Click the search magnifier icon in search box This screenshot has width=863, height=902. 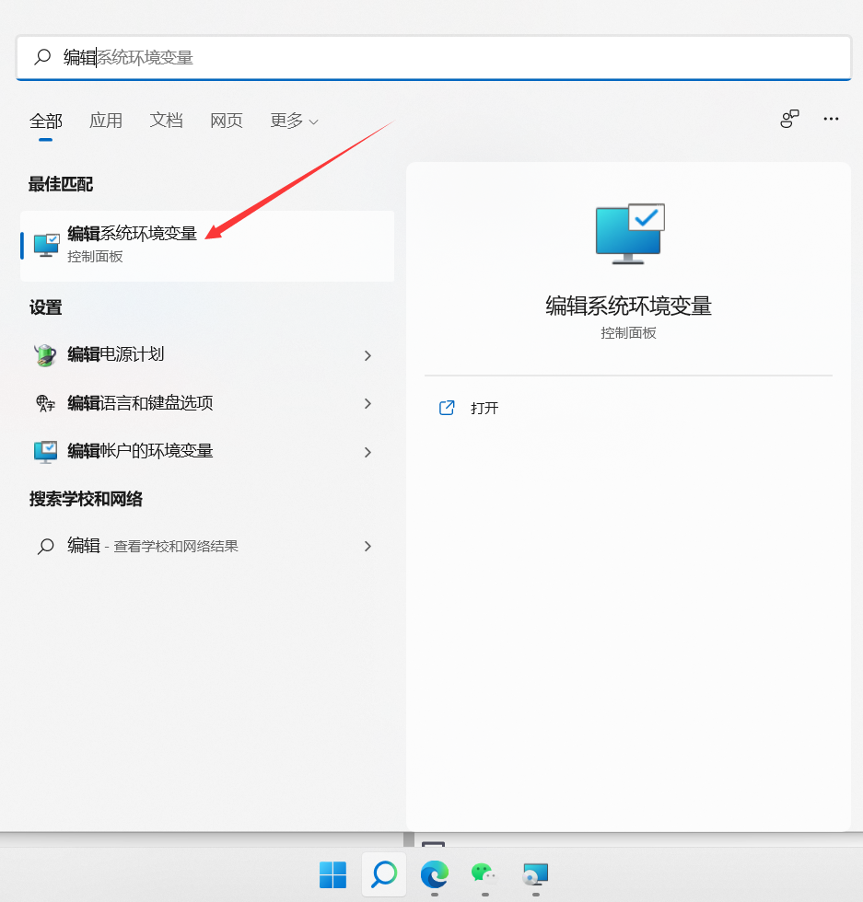[x=42, y=57]
